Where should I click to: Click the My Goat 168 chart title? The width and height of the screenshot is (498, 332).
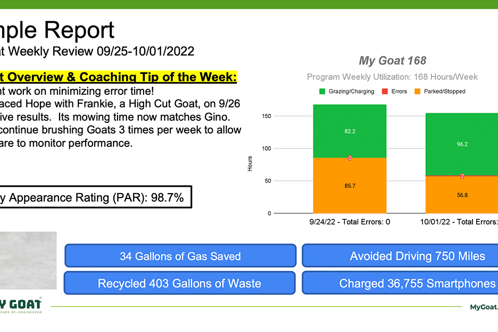click(393, 61)
